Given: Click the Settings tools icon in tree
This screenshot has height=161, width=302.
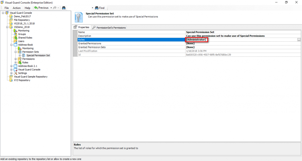Looking at the screenshot, I should coord(16,73).
